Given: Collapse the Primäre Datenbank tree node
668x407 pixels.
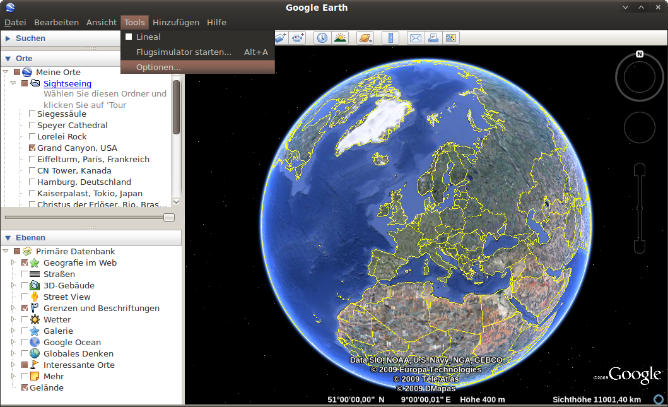Looking at the screenshot, I should [x=6, y=251].
